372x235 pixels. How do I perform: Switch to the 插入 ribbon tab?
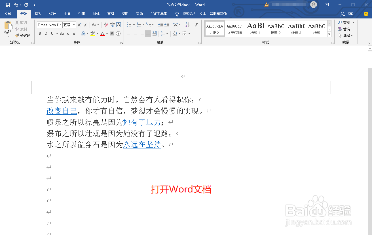(x=38, y=14)
